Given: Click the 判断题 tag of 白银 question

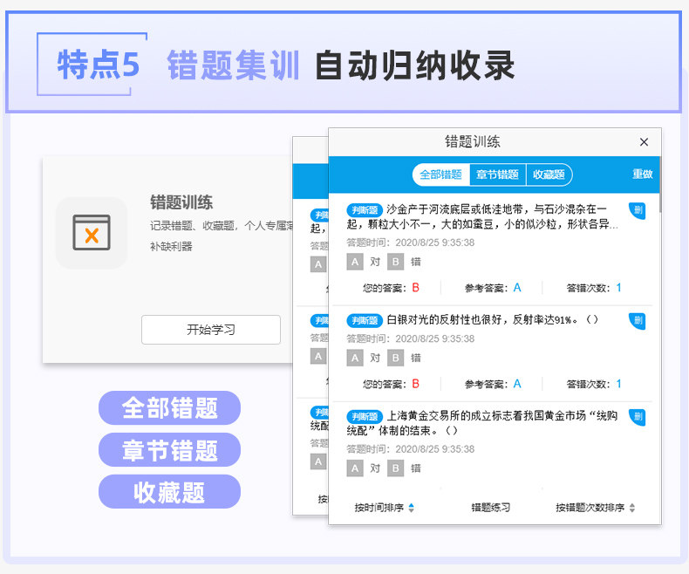Looking at the screenshot, I should (365, 320).
